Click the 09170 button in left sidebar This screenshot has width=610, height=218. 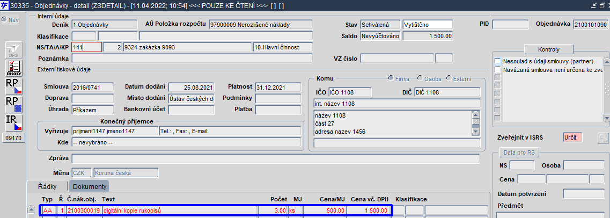(x=13, y=138)
